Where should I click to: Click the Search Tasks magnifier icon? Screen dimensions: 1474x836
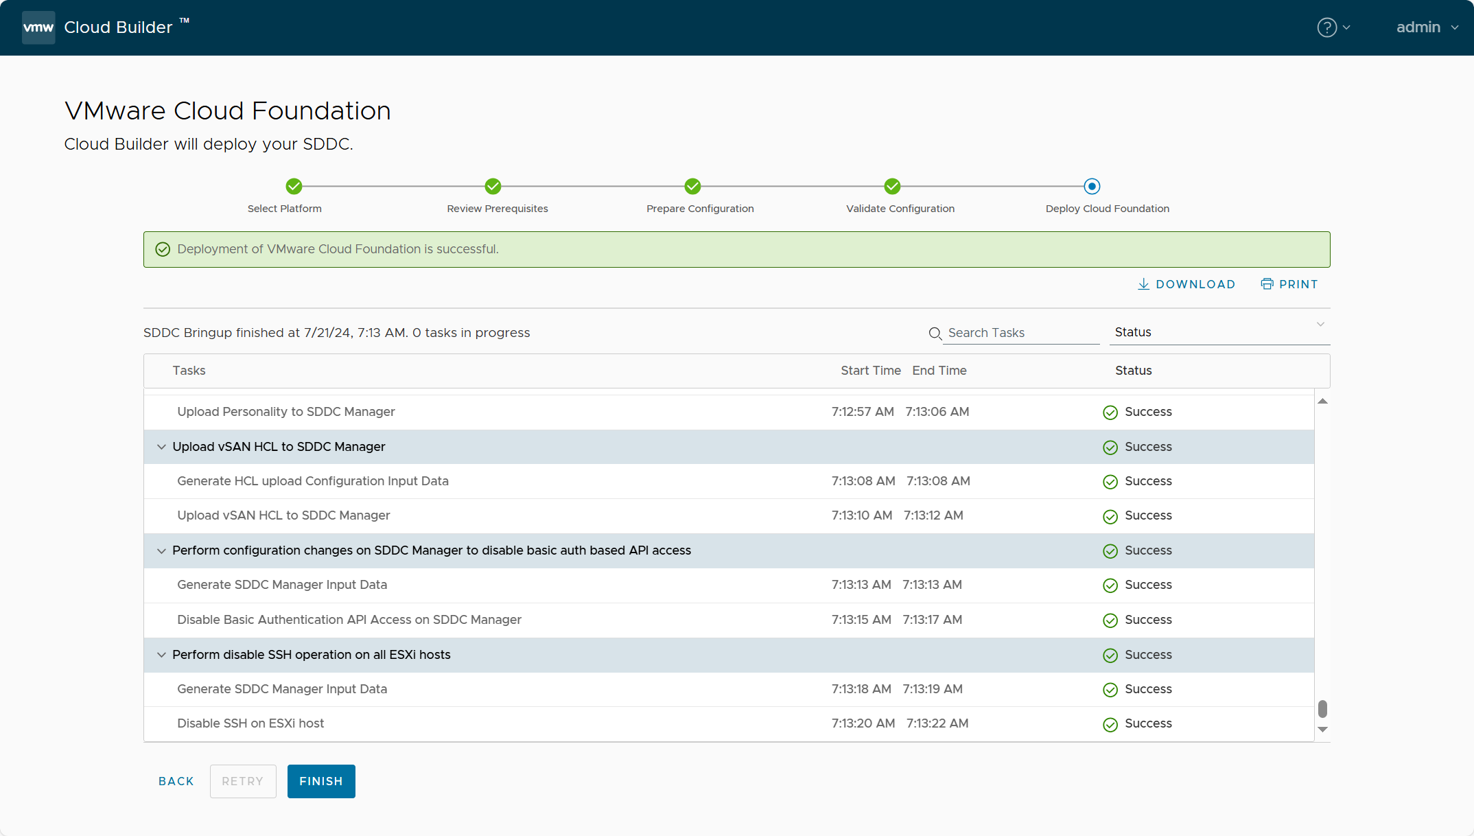click(x=935, y=334)
